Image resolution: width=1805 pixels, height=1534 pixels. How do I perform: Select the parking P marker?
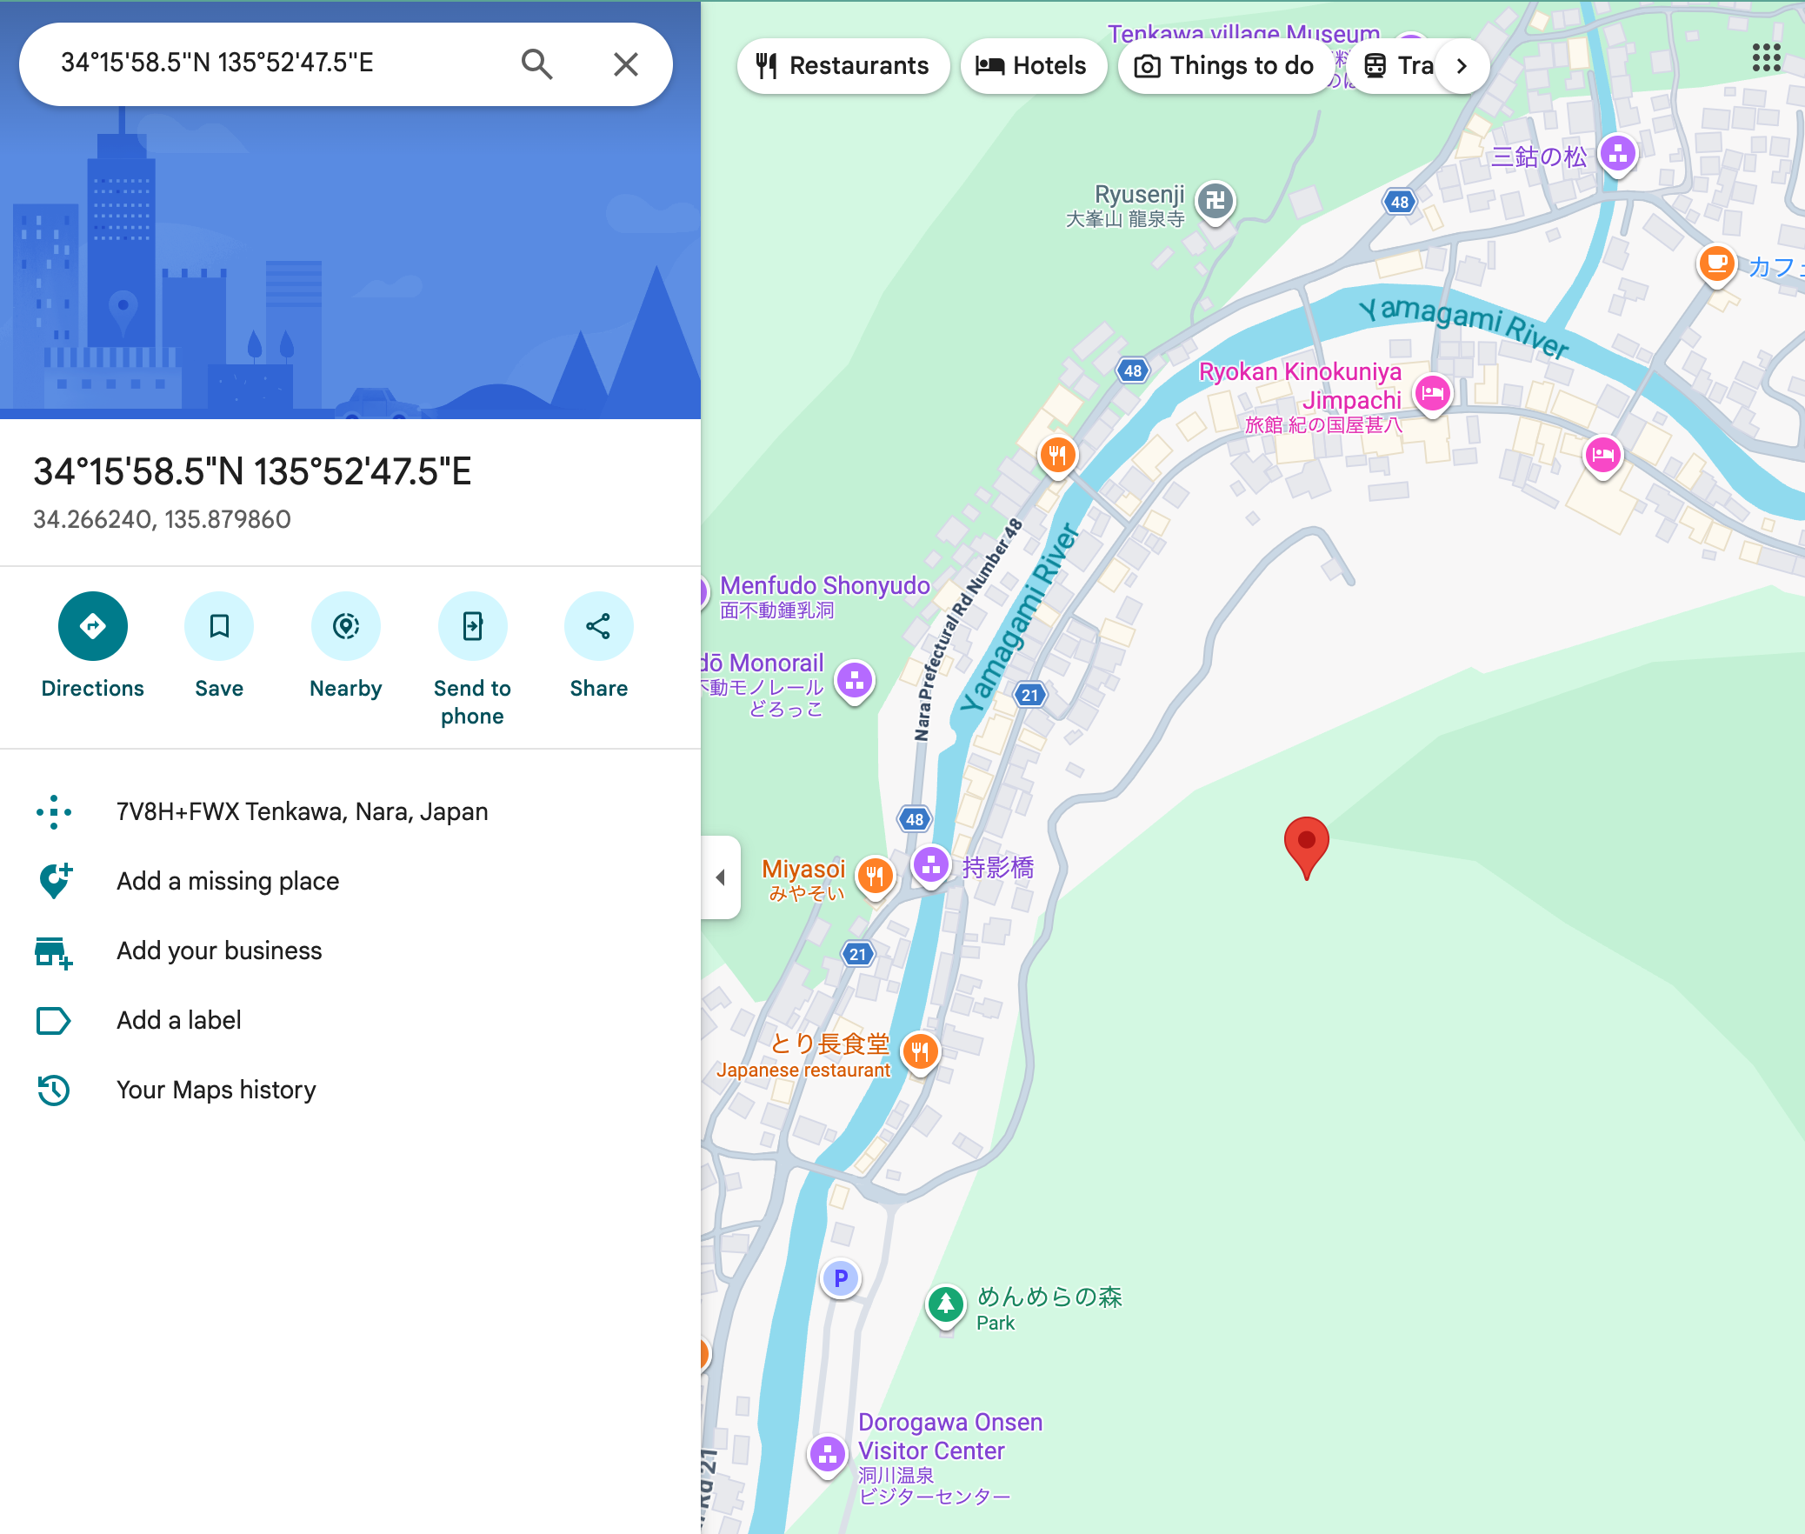tap(841, 1279)
